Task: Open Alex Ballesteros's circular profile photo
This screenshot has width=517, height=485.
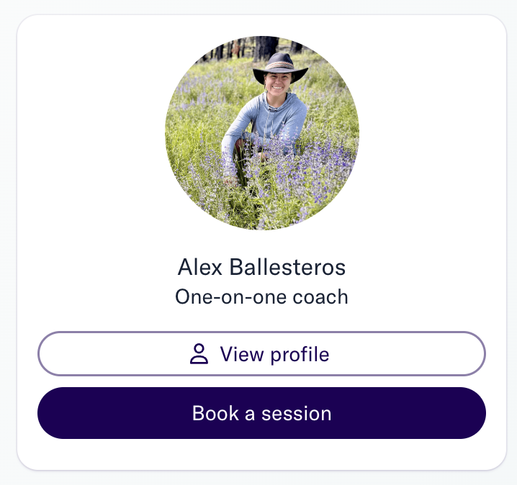Action: click(262, 133)
